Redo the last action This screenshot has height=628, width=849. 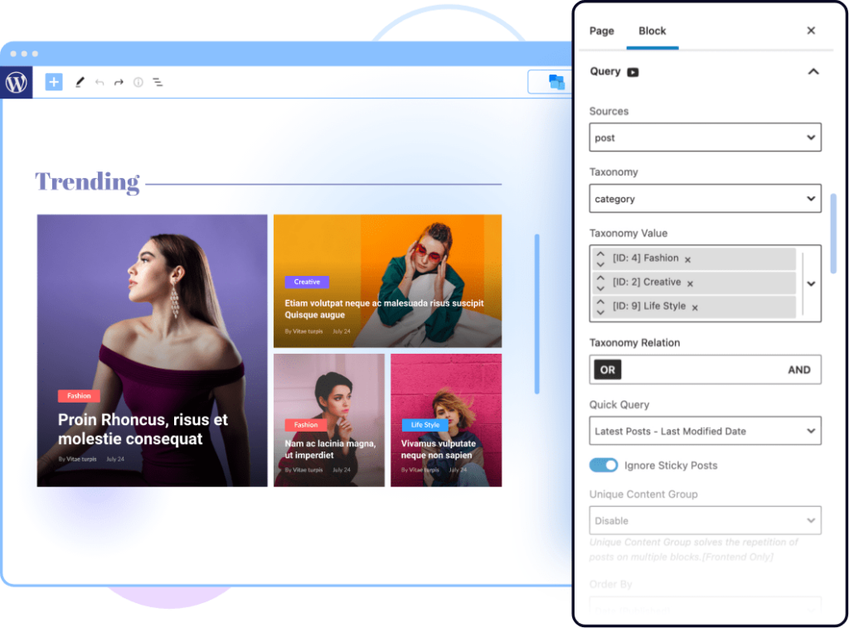tap(119, 82)
